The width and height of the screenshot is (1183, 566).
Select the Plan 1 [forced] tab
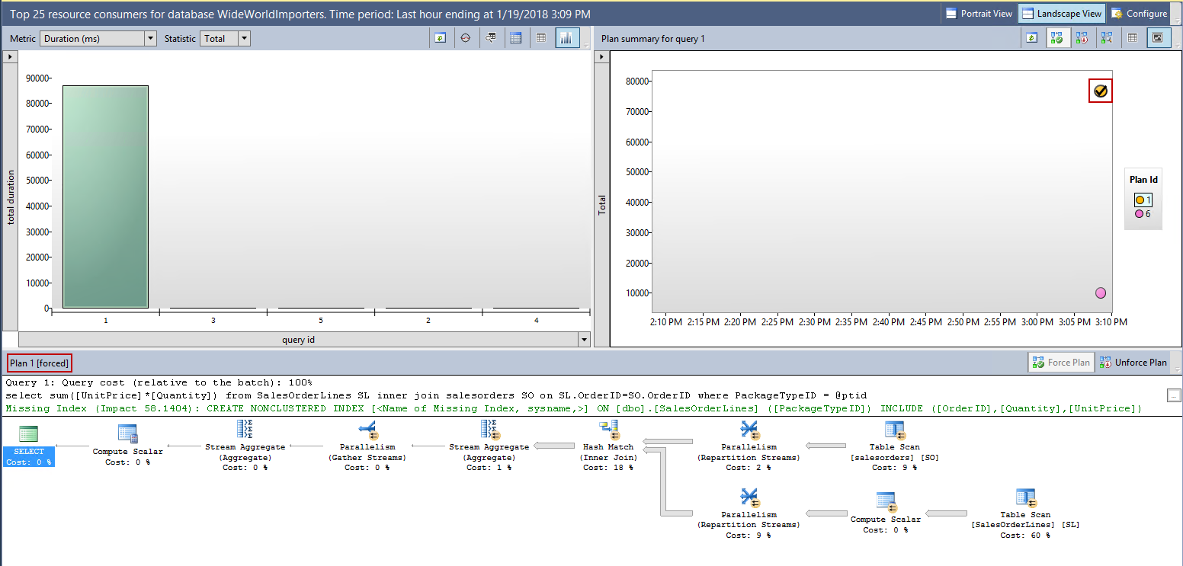(x=40, y=363)
